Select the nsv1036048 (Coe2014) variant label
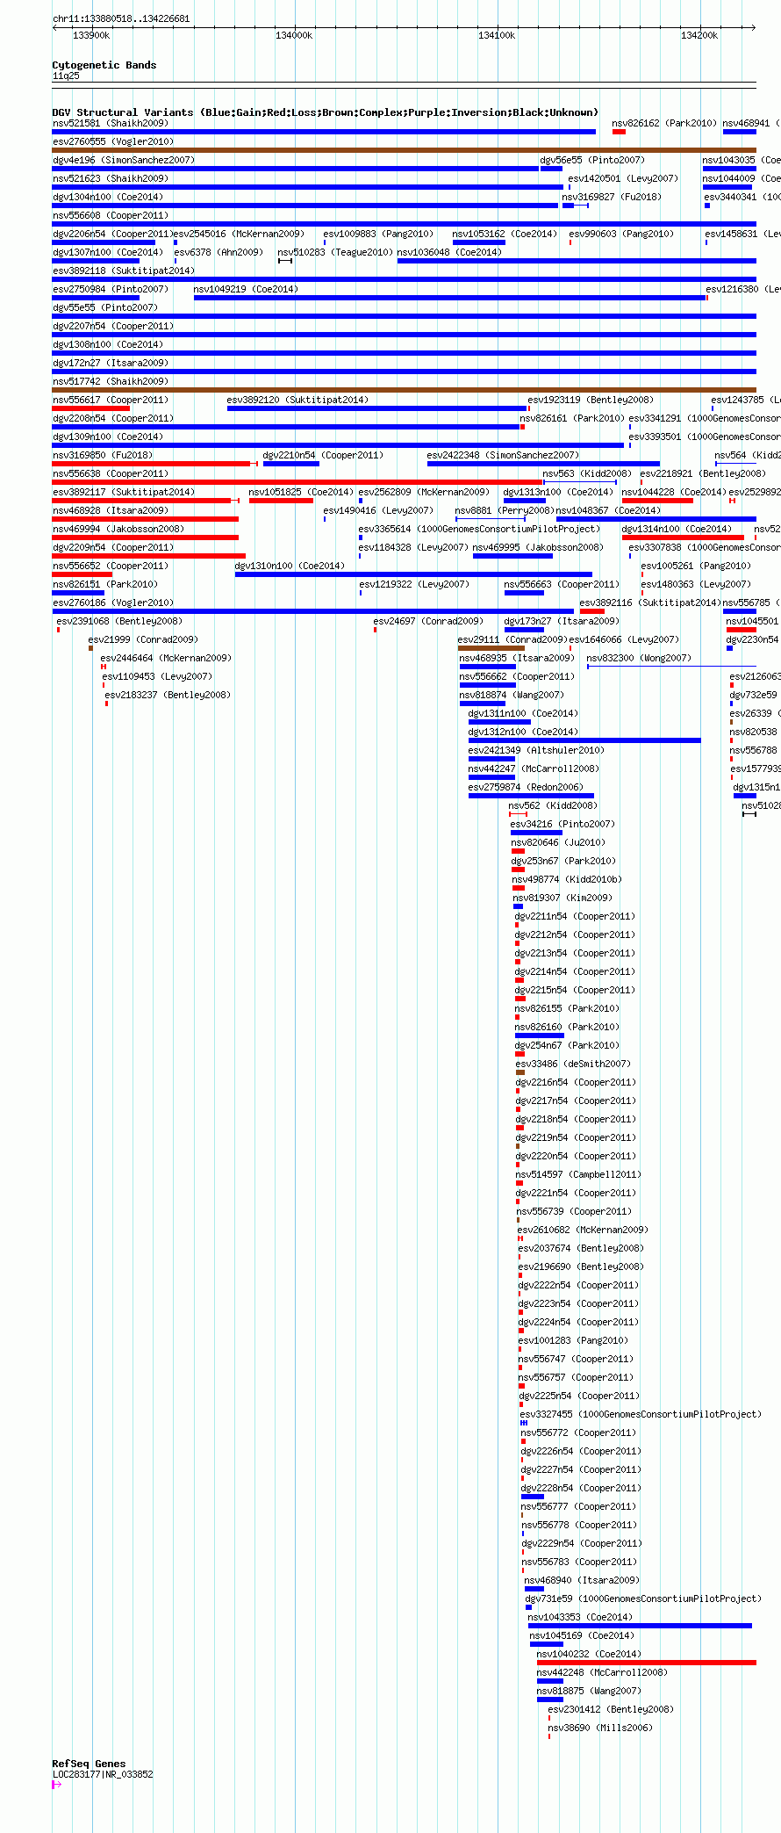 point(449,253)
